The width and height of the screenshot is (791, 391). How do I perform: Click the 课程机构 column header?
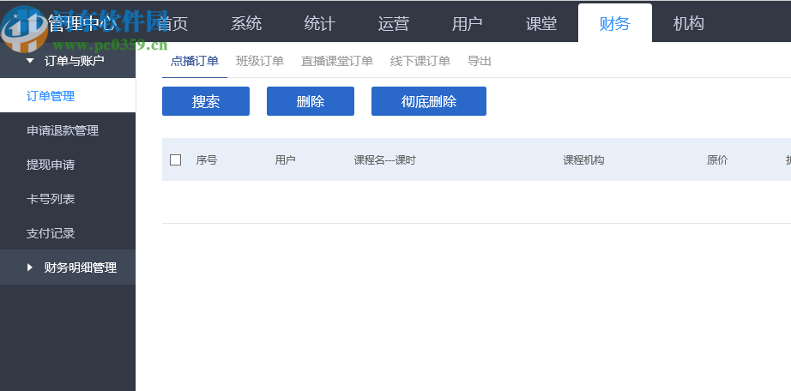583,160
